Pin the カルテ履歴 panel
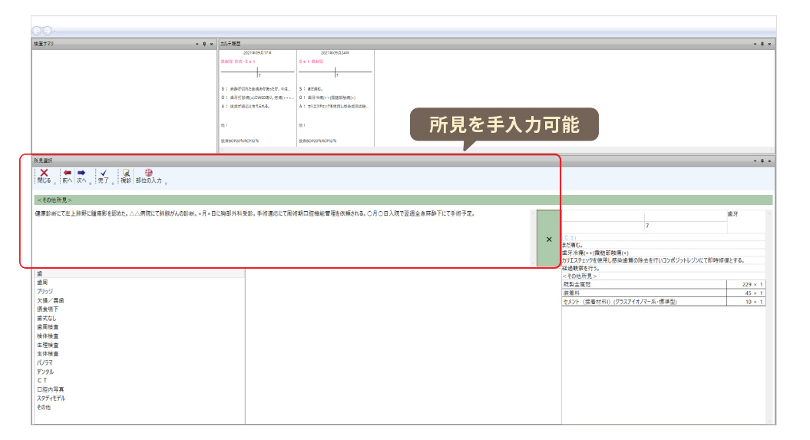 pos(762,45)
